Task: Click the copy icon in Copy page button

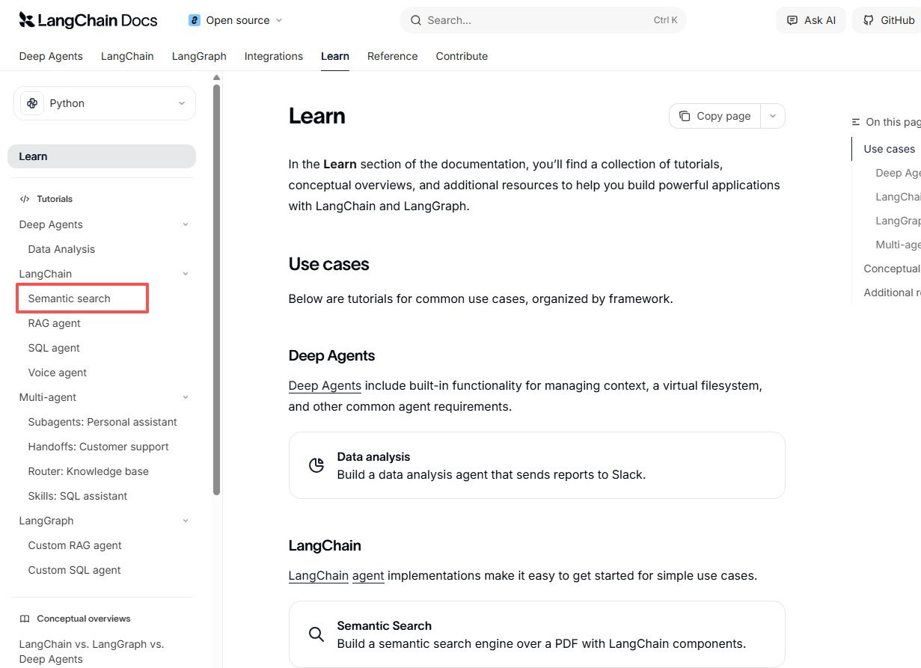Action: point(685,116)
